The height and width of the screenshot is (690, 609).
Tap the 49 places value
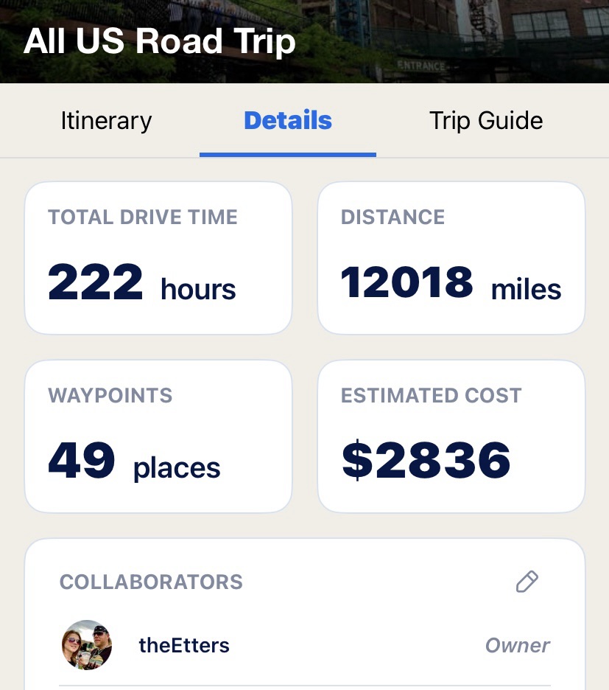[x=134, y=461]
